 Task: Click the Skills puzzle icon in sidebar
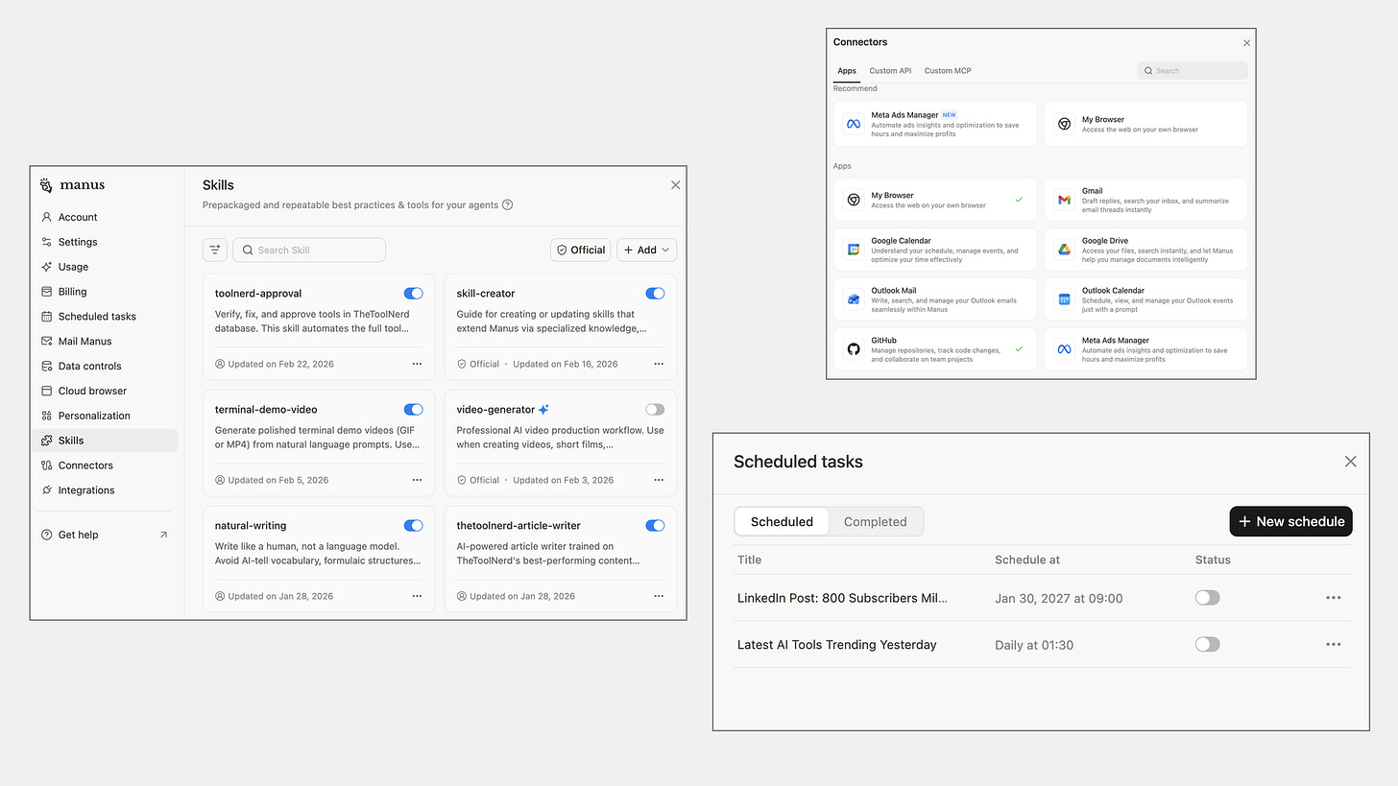[47, 441]
